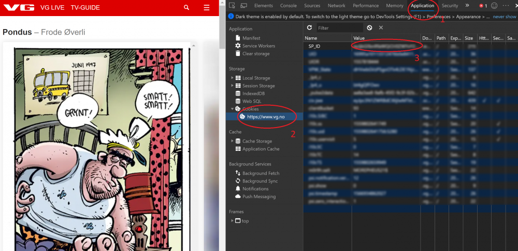Toggle device emulation toolbar icon
518x251 pixels.
243,6
